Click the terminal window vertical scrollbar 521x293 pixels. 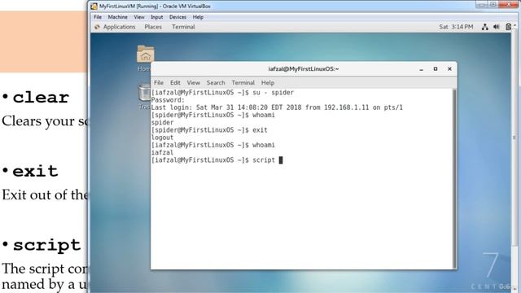[454, 179]
